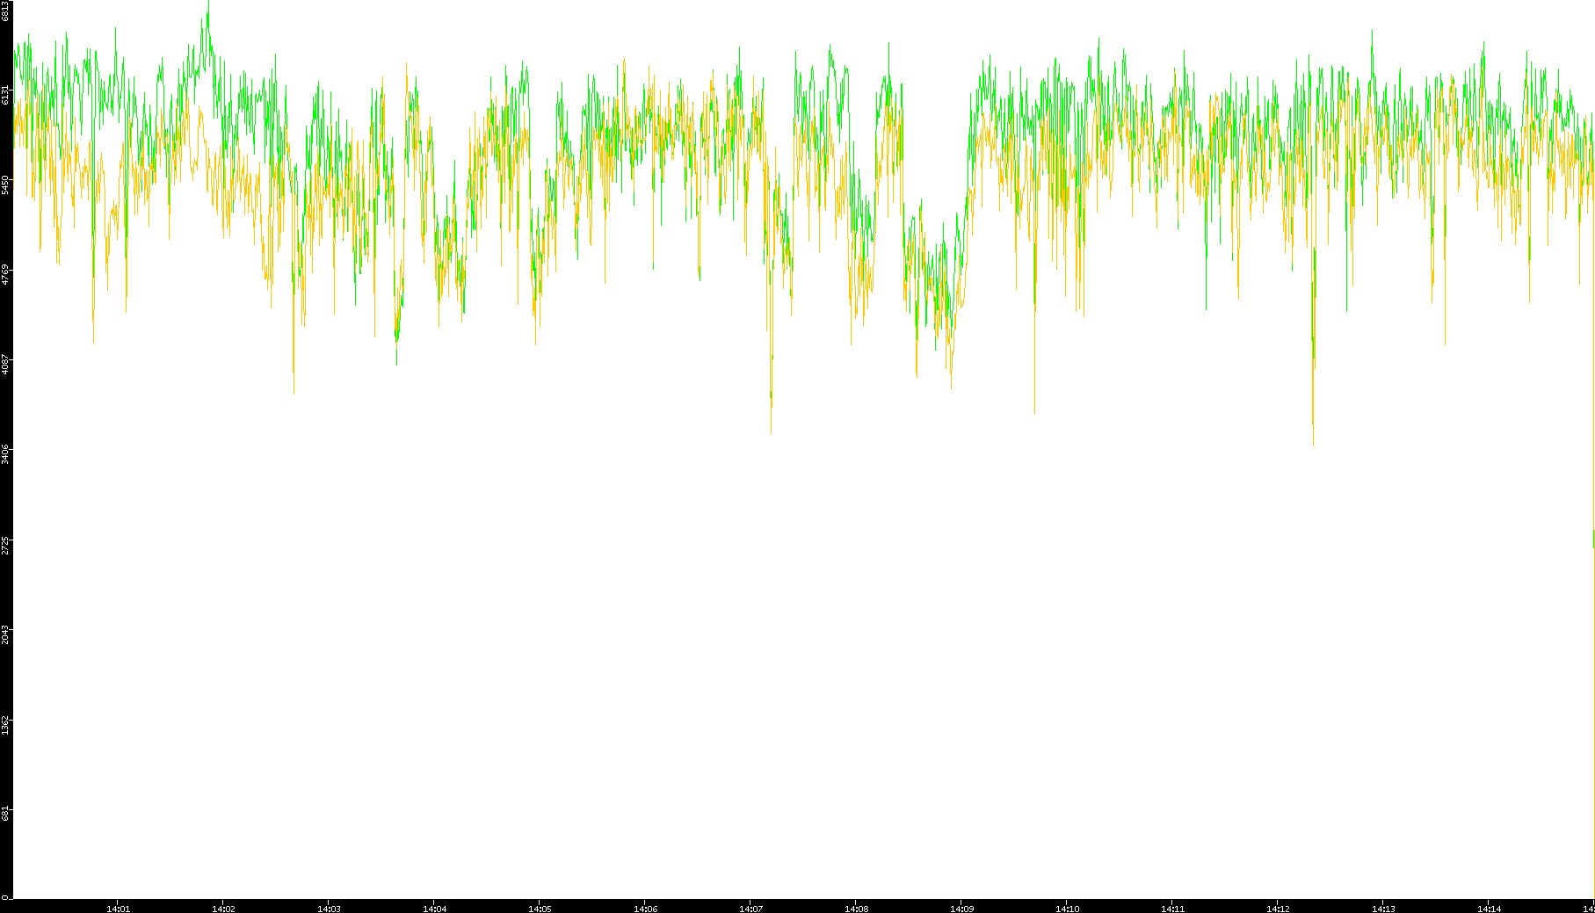Click the 4087 y-axis value label
Viewport: 1595px width, 913px height.
click(x=6, y=365)
